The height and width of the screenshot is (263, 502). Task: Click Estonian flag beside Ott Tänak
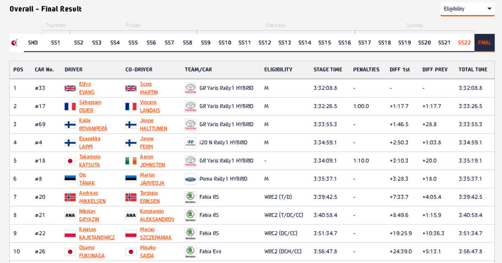70,179
